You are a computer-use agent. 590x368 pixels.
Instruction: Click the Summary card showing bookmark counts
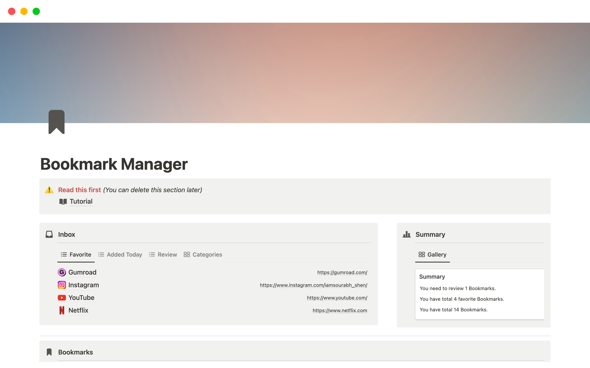click(479, 294)
